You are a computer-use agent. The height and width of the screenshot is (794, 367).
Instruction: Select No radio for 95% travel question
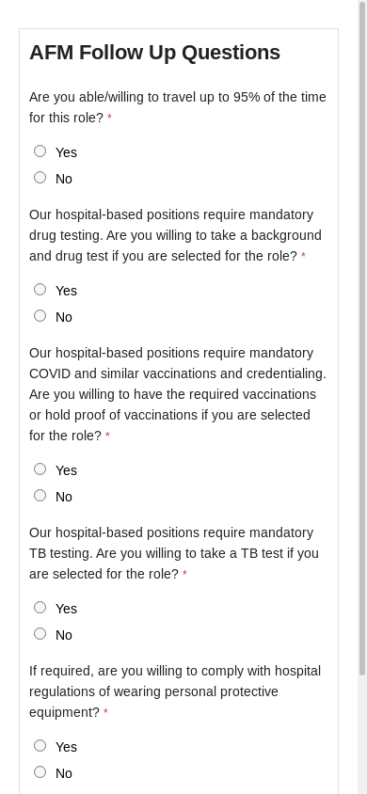[40, 177]
